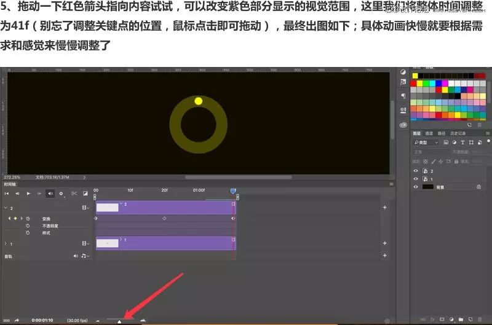Screen dimensions: 492x325
Task: Switch to the 路径 tab
Action: click(x=441, y=133)
